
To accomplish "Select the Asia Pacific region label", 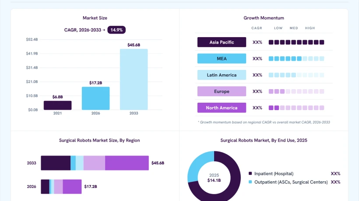I will click(222, 42).
